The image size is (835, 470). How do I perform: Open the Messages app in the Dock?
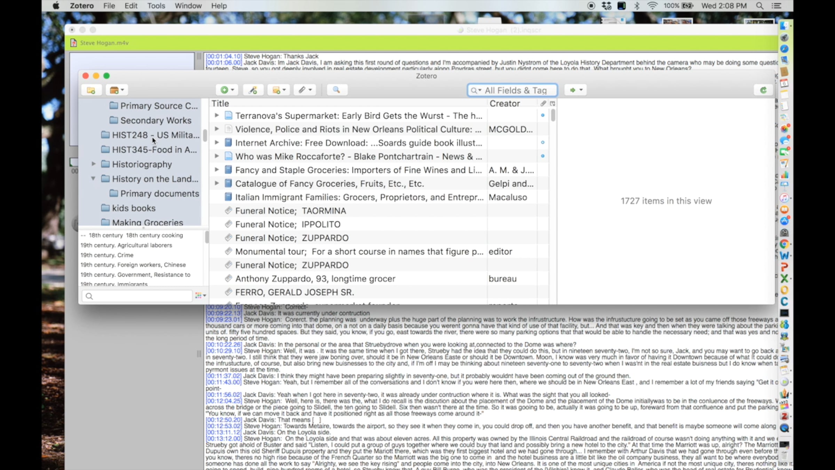coord(784,141)
